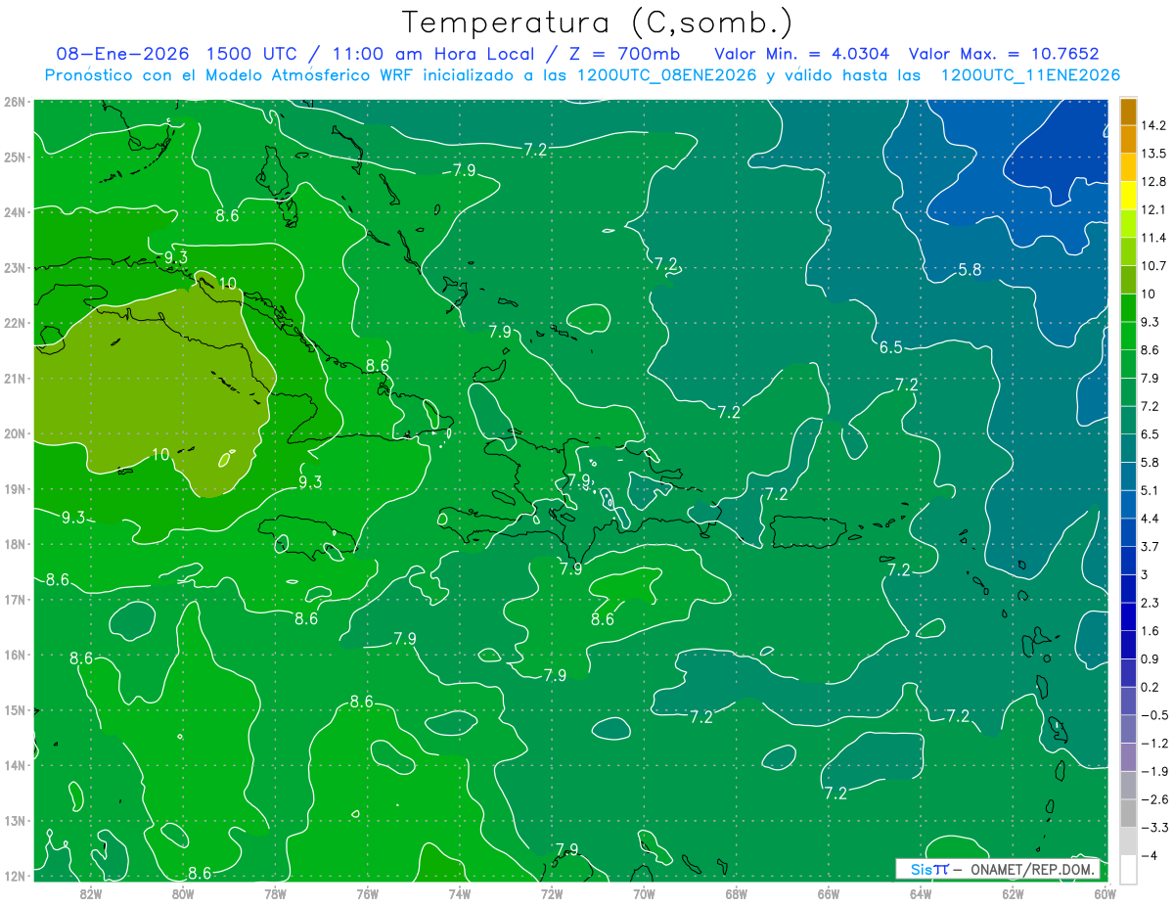Screen dimensions: 1174x907
Task: Click the 'ONAMET/REP.DOM.' credit box
Action: coord(998,869)
